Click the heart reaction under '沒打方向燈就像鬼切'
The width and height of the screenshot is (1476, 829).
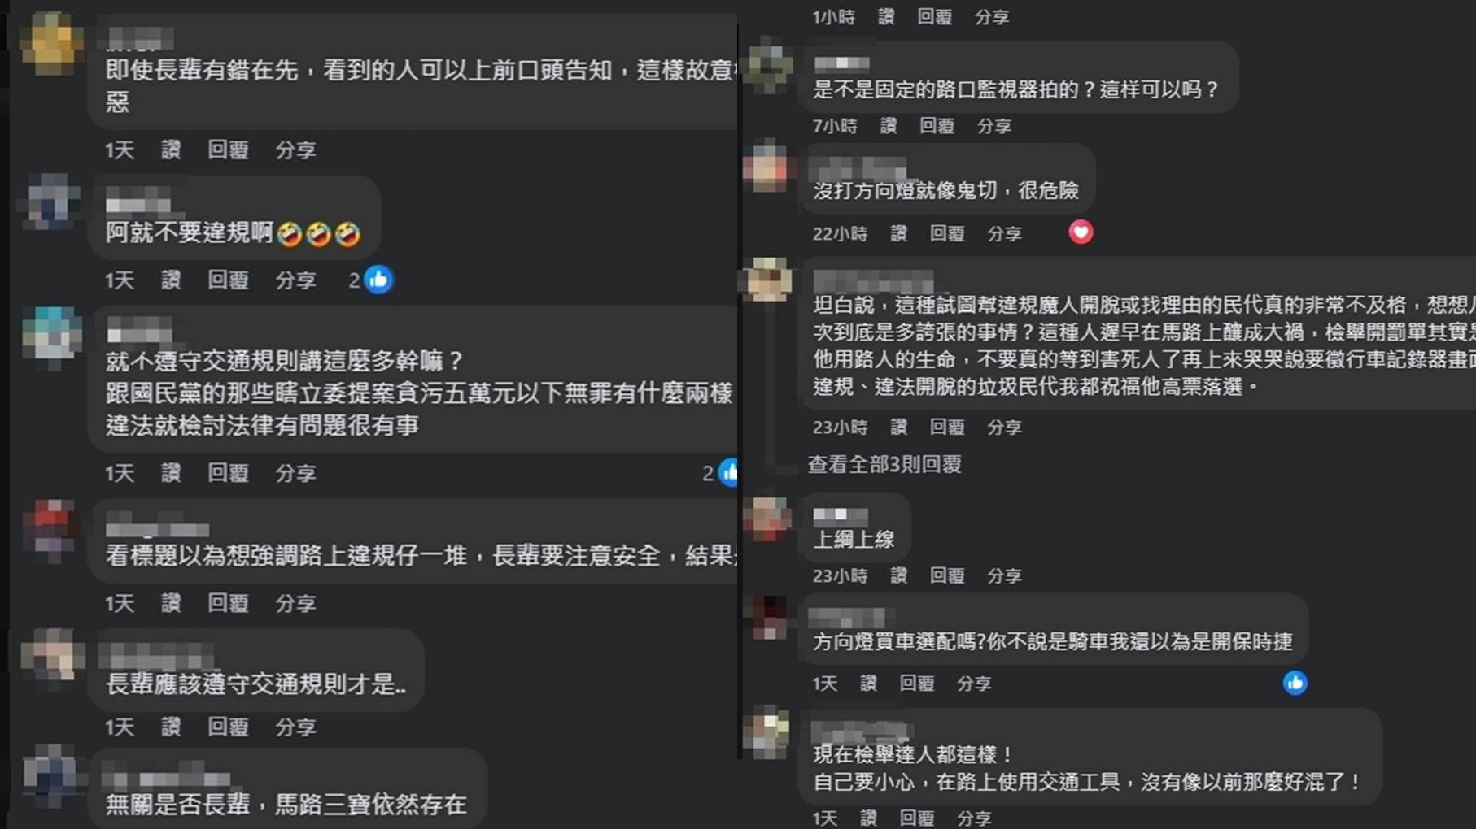[1081, 232]
